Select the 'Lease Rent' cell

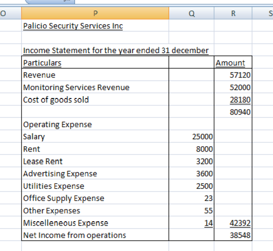point(95,161)
